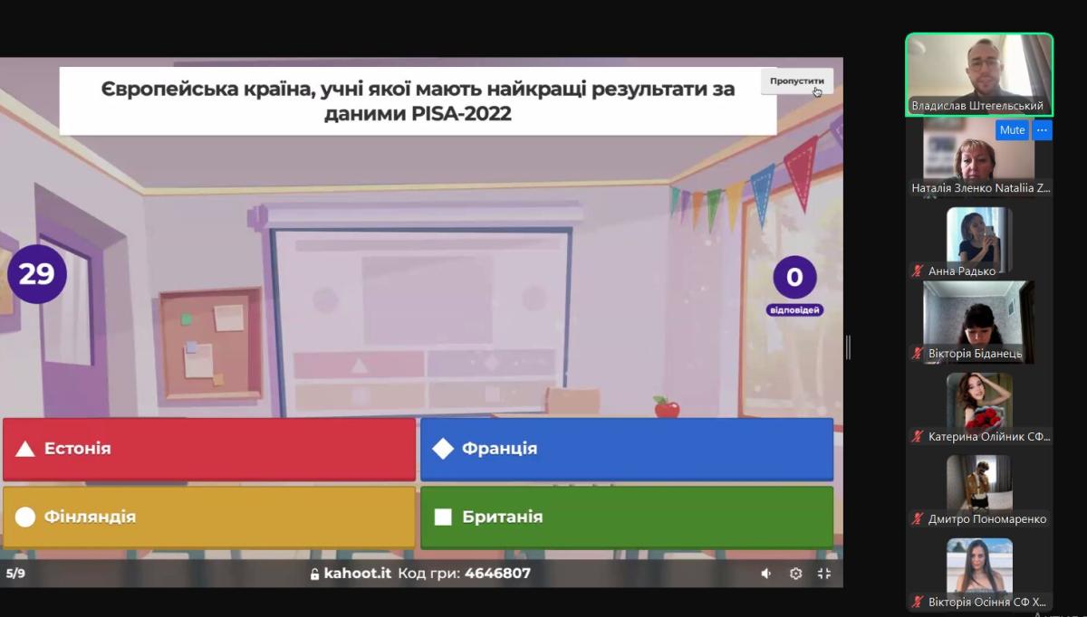Screen dimensions: 1087x617
Task: Click the question progress 5/9
Action: [15, 574]
